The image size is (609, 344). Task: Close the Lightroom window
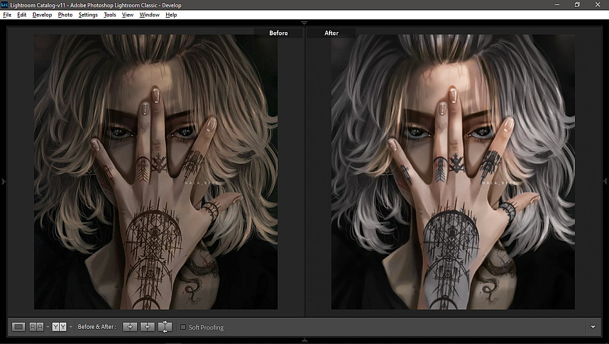pyautogui.click(x=598, y=5)
